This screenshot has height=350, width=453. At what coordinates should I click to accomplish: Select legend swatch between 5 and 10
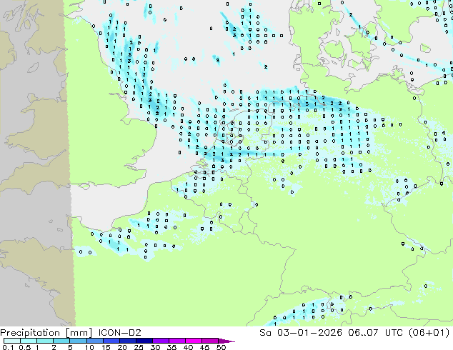[x=78, y=341]
